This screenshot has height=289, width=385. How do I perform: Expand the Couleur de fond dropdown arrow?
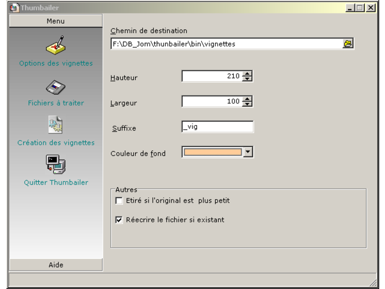[x=248, y=152]
